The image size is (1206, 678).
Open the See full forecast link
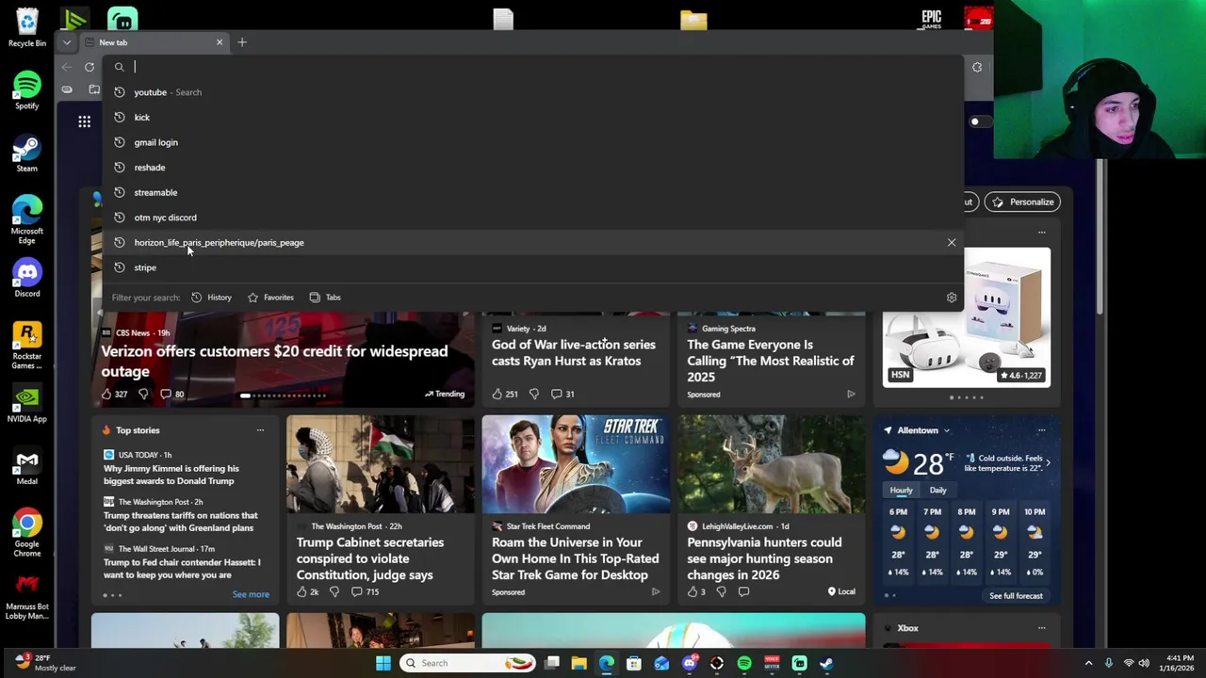pyautogui.click(x=1016, y=595)
